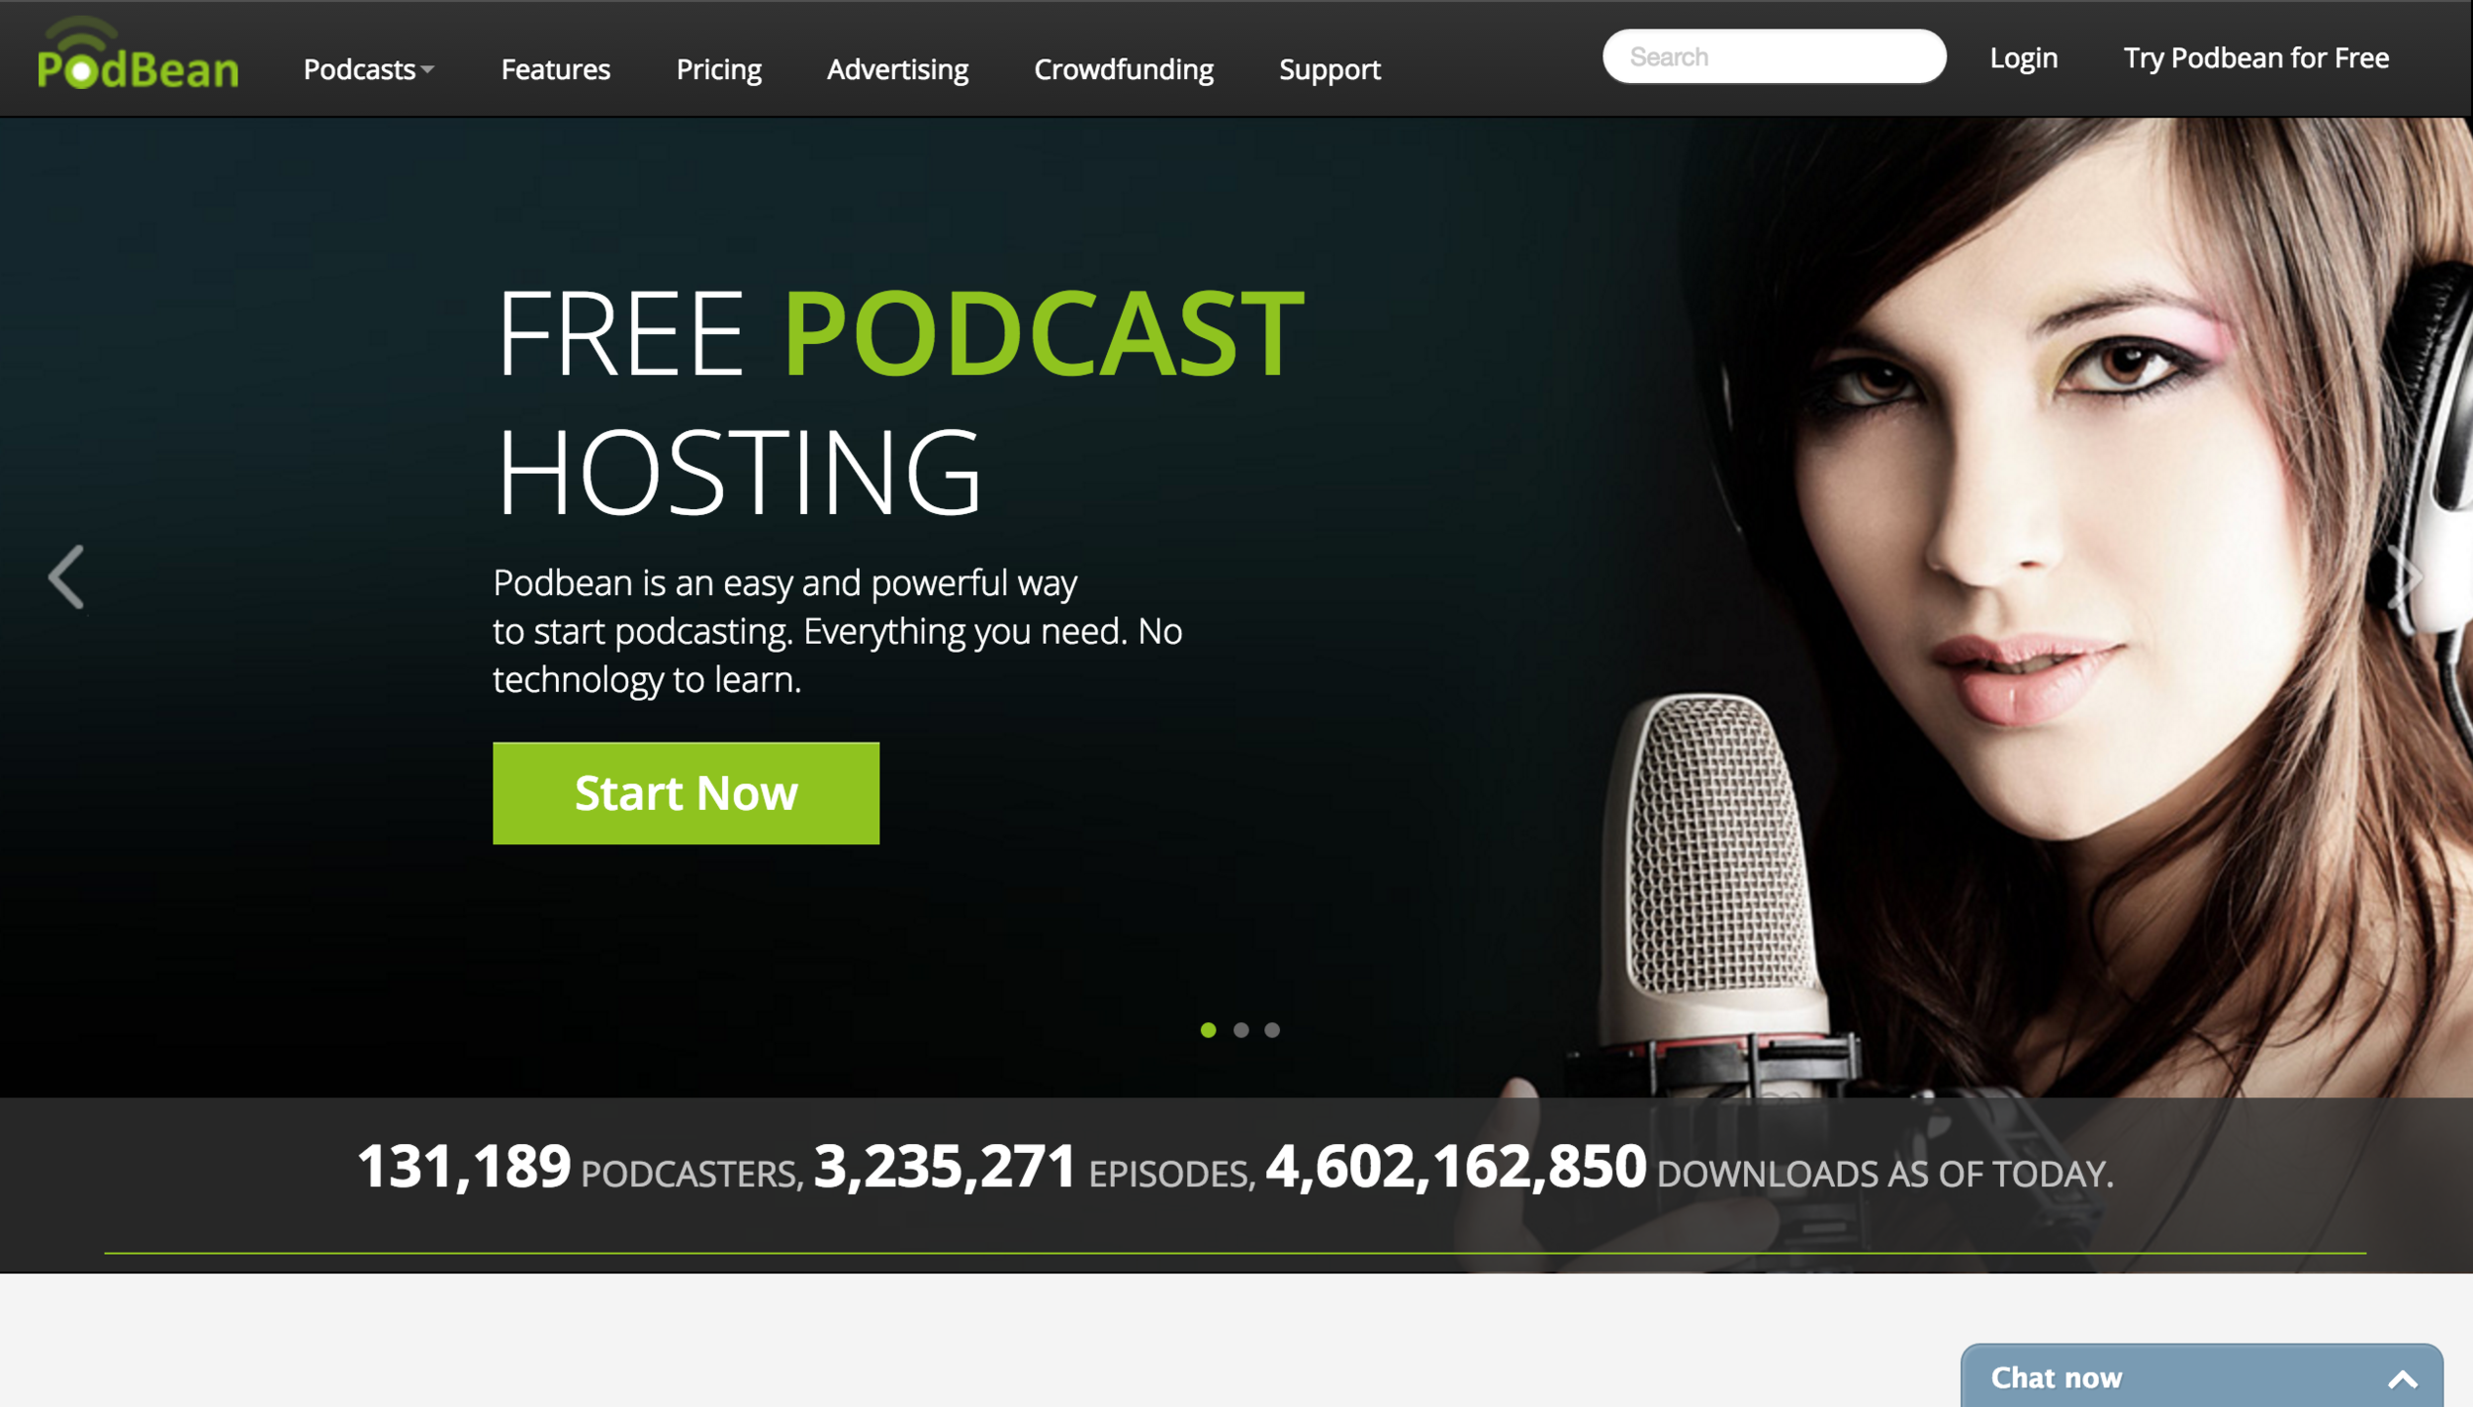The image size is (2473, 1407).
Task: Click the Login link
Action: click(2024, 57)
